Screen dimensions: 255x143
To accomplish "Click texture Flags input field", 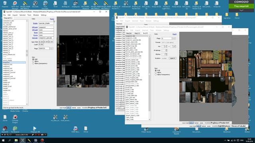I will click(x=167, y=39).
